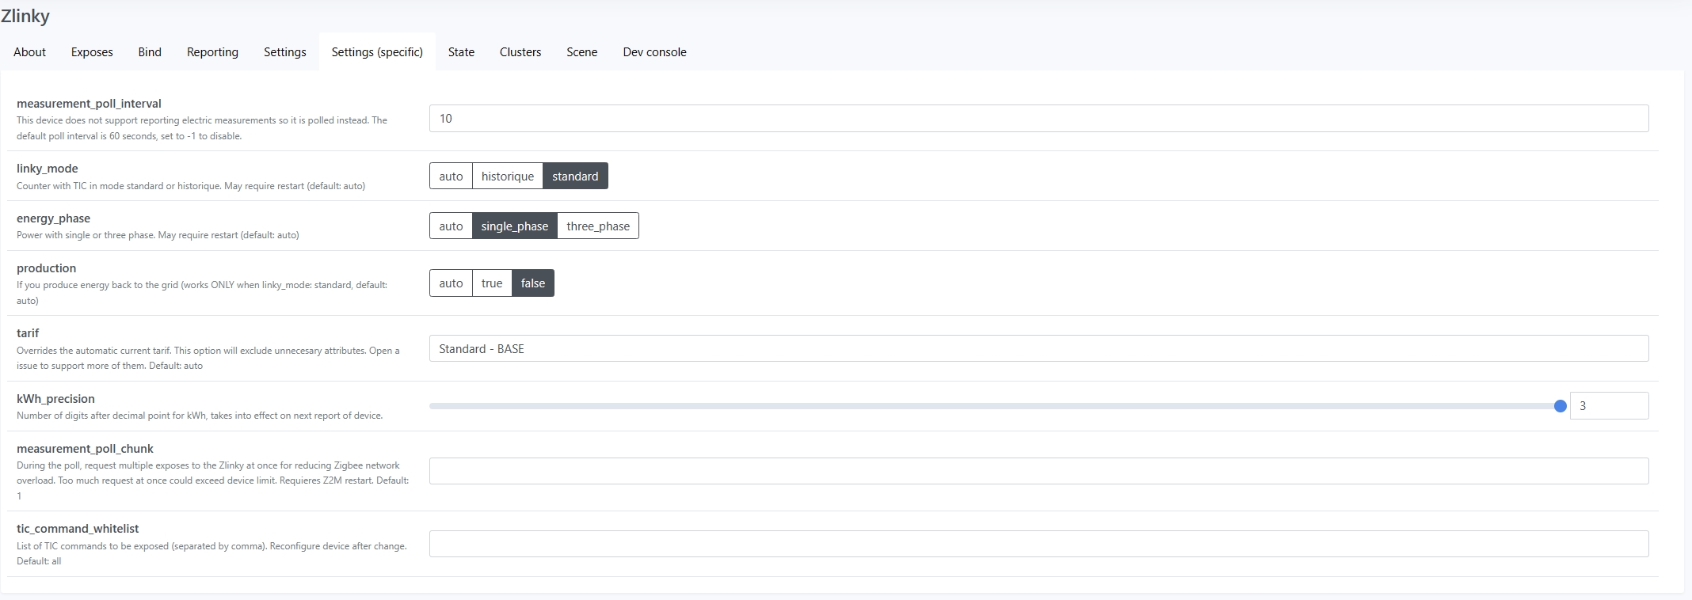Click the kWh_precision slider handle
The image size is (1692, 600).
(1561, 406)
